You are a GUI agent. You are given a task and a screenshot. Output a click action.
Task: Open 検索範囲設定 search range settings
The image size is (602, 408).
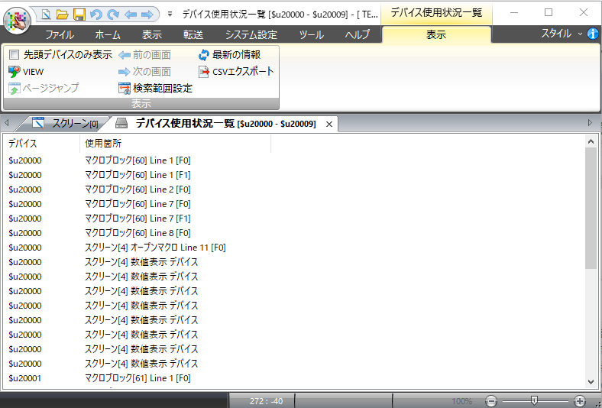click(x=156, y=89)
